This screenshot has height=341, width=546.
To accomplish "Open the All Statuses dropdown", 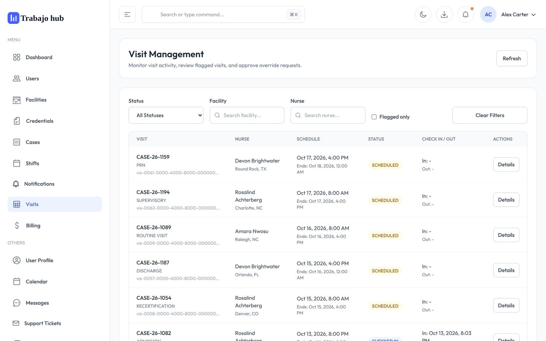I will point(166,115).
